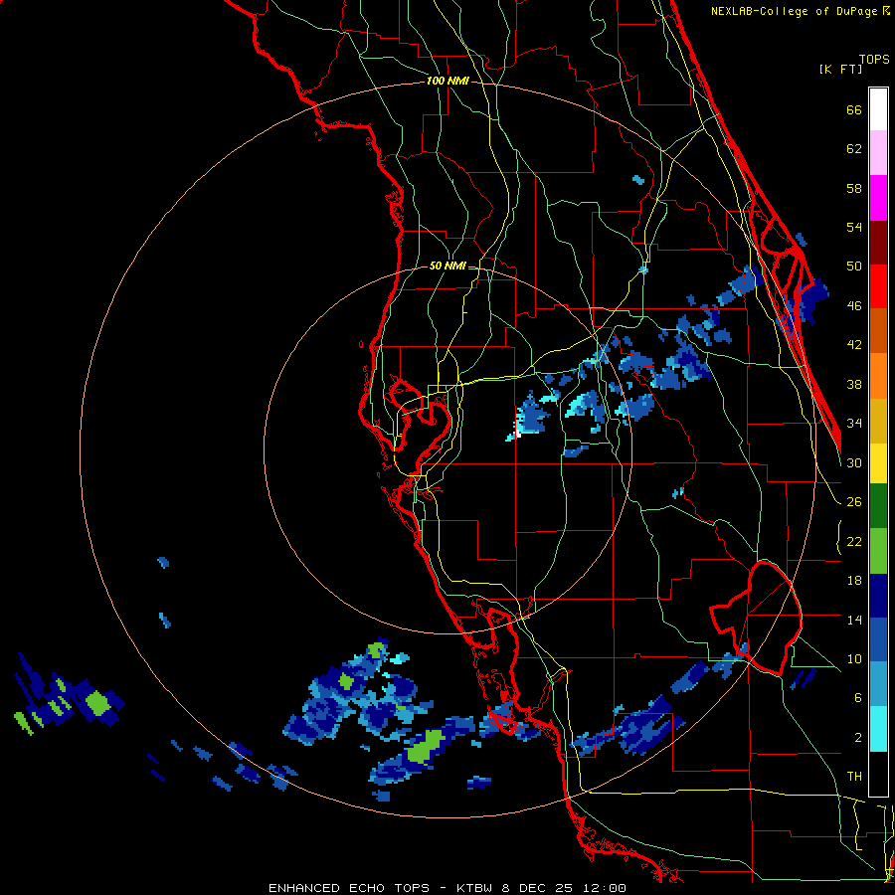Select the 38 legend value
Viewport: 895px width, 895px height.
click(854, 384)
